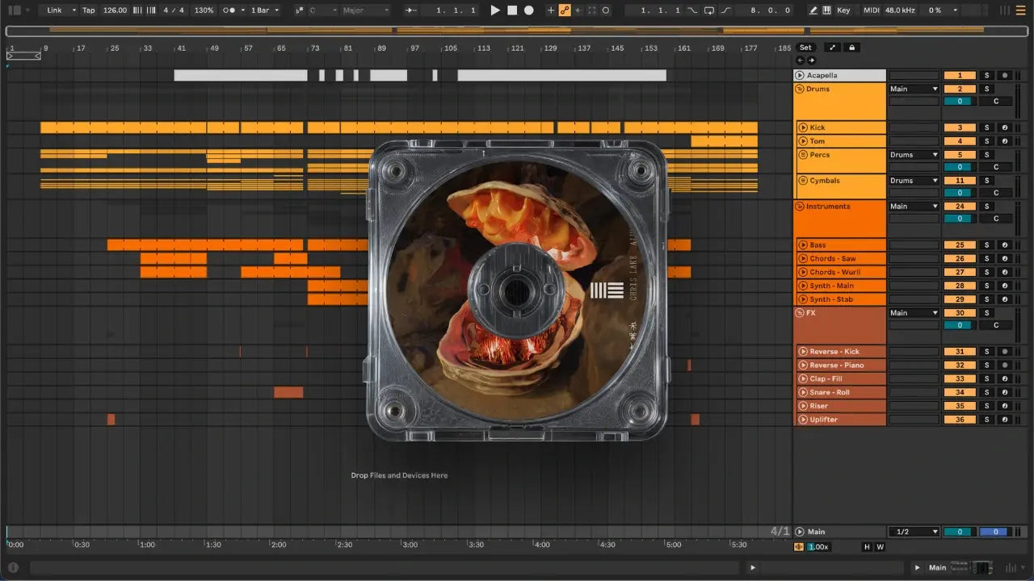Jump to next locator arrow
Image resolution: width=1034 pixels, height=581 pixels.
point(811,61)
